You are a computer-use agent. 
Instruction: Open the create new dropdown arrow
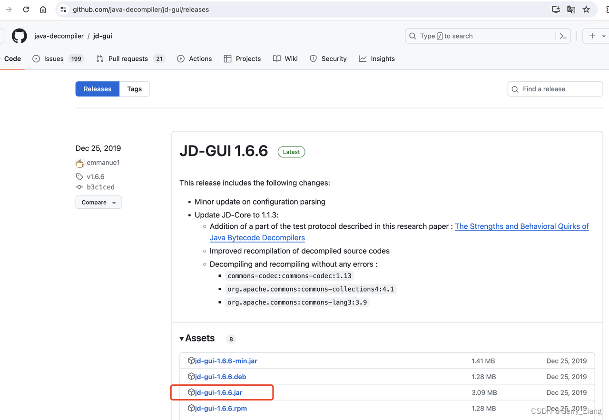[604, 36]
